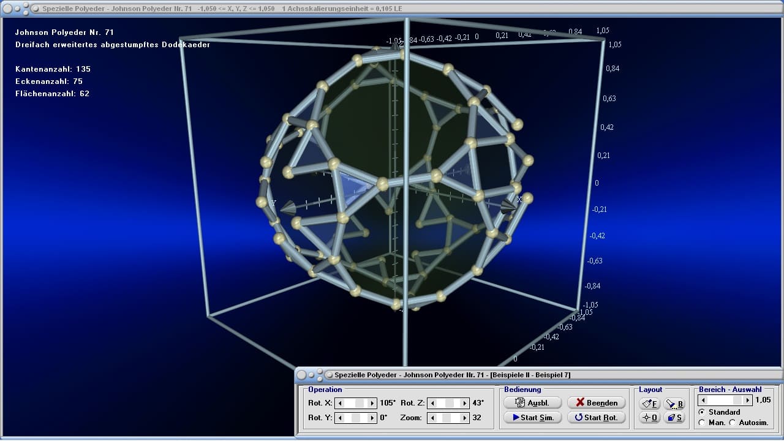This screenshot has width=784, height=441.
Task: Select the Standard radio option
Action: (702, 412)
